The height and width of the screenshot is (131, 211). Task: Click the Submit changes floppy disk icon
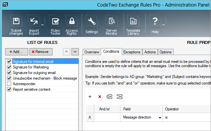point(16,21)
